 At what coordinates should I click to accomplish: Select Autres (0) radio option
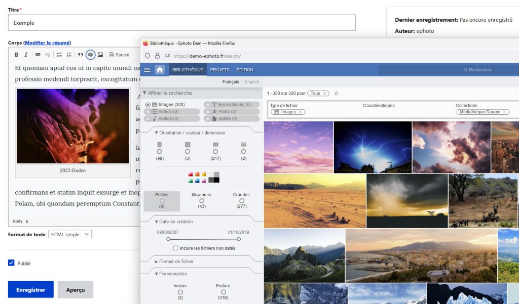click(x=208, y=119)
